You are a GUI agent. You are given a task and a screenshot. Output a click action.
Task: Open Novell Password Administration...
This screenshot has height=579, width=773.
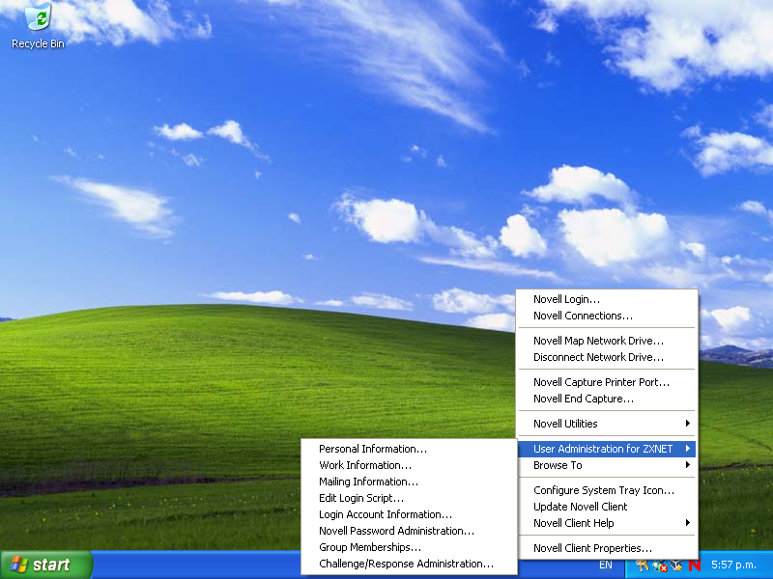point(409,531)
